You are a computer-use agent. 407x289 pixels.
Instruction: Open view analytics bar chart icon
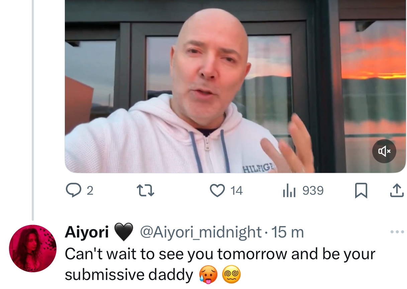pyautogui.click(x=289, y=191)
